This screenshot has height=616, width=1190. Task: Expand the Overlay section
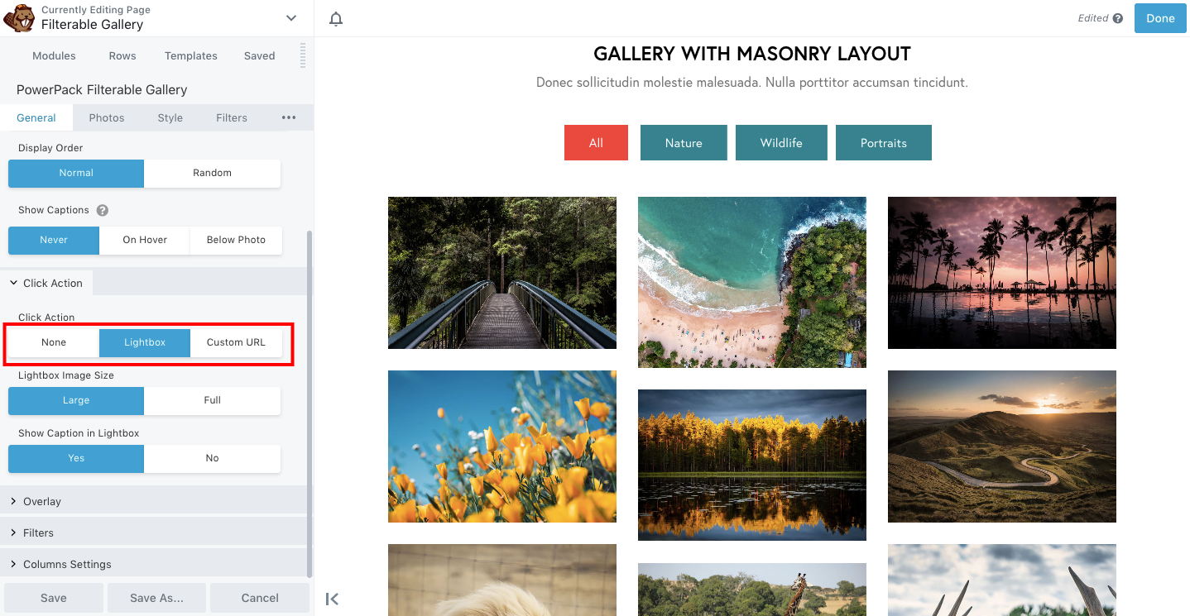coord(41,501)
